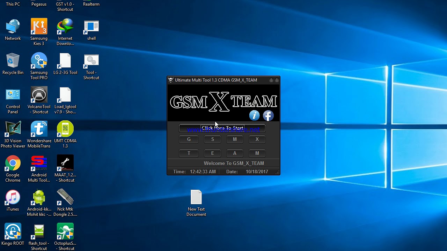Click the This PC label
The image size is (447, 251).
[13, 4]
